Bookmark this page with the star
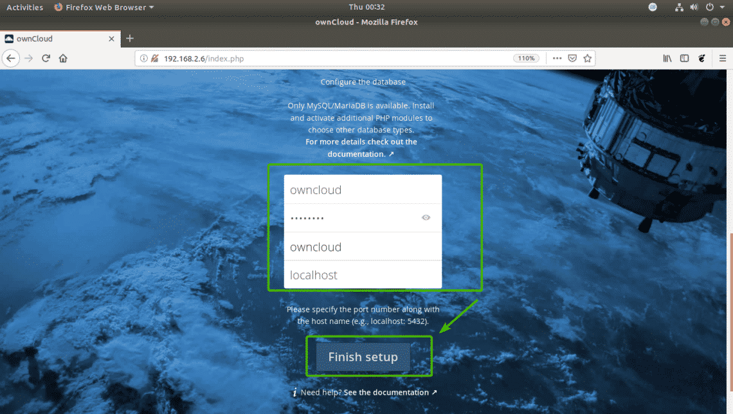The height and width of the screenshot is (414, 733). pos(588,59)
